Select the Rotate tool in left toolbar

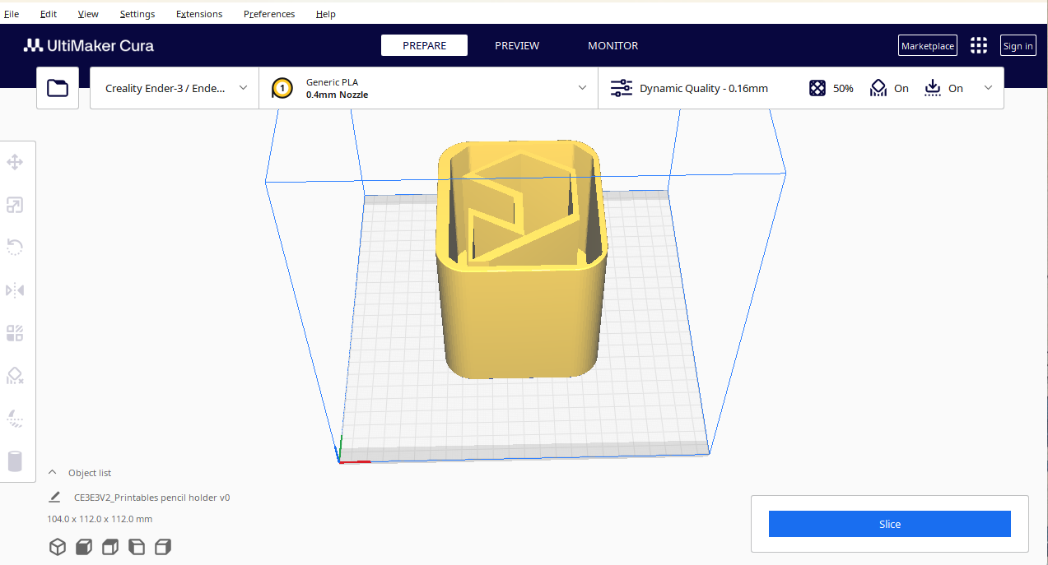(15, 248)
